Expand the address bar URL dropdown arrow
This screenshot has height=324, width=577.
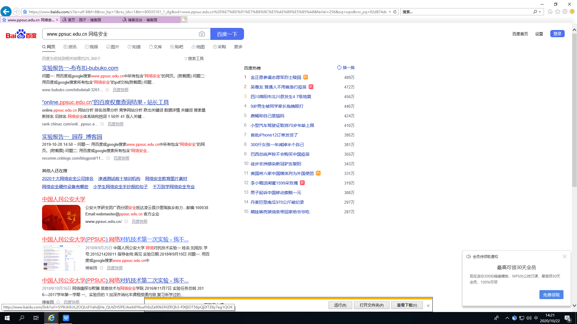coord(390,12)
